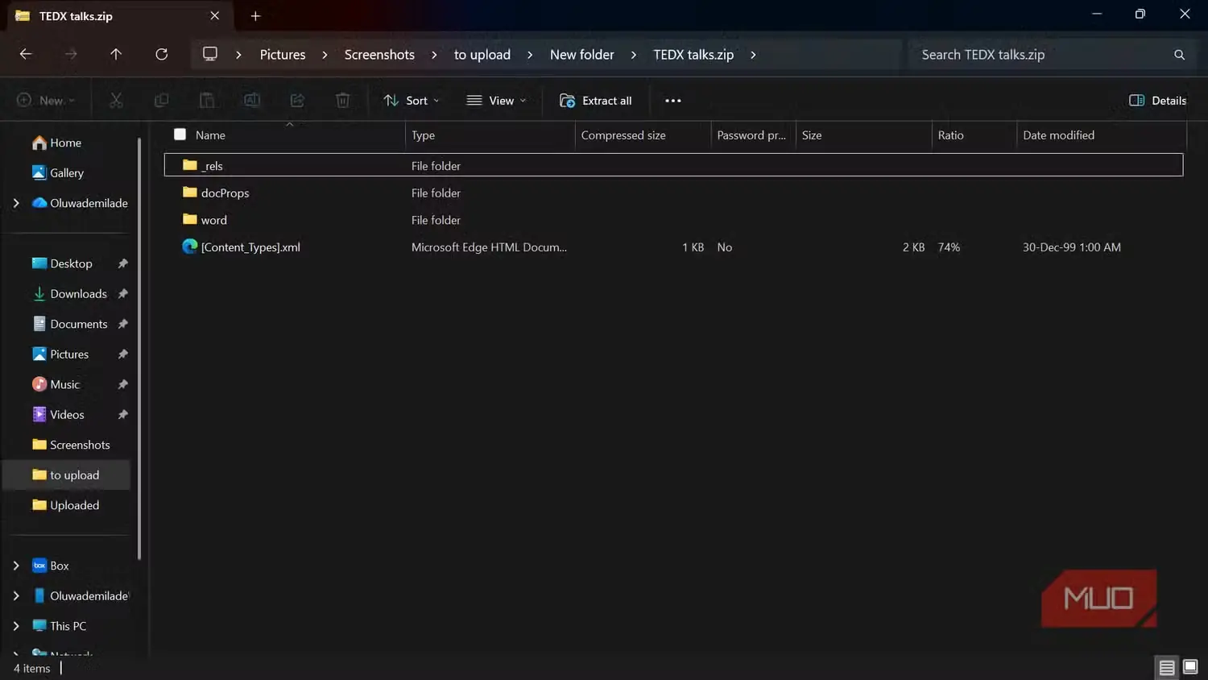
Task: Select the TEDX talks.zip tab
Action: (x=120, y=16)
